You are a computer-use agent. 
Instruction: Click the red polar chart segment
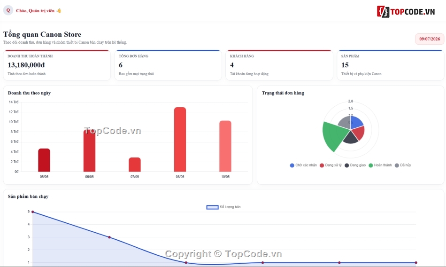[360, 133]
